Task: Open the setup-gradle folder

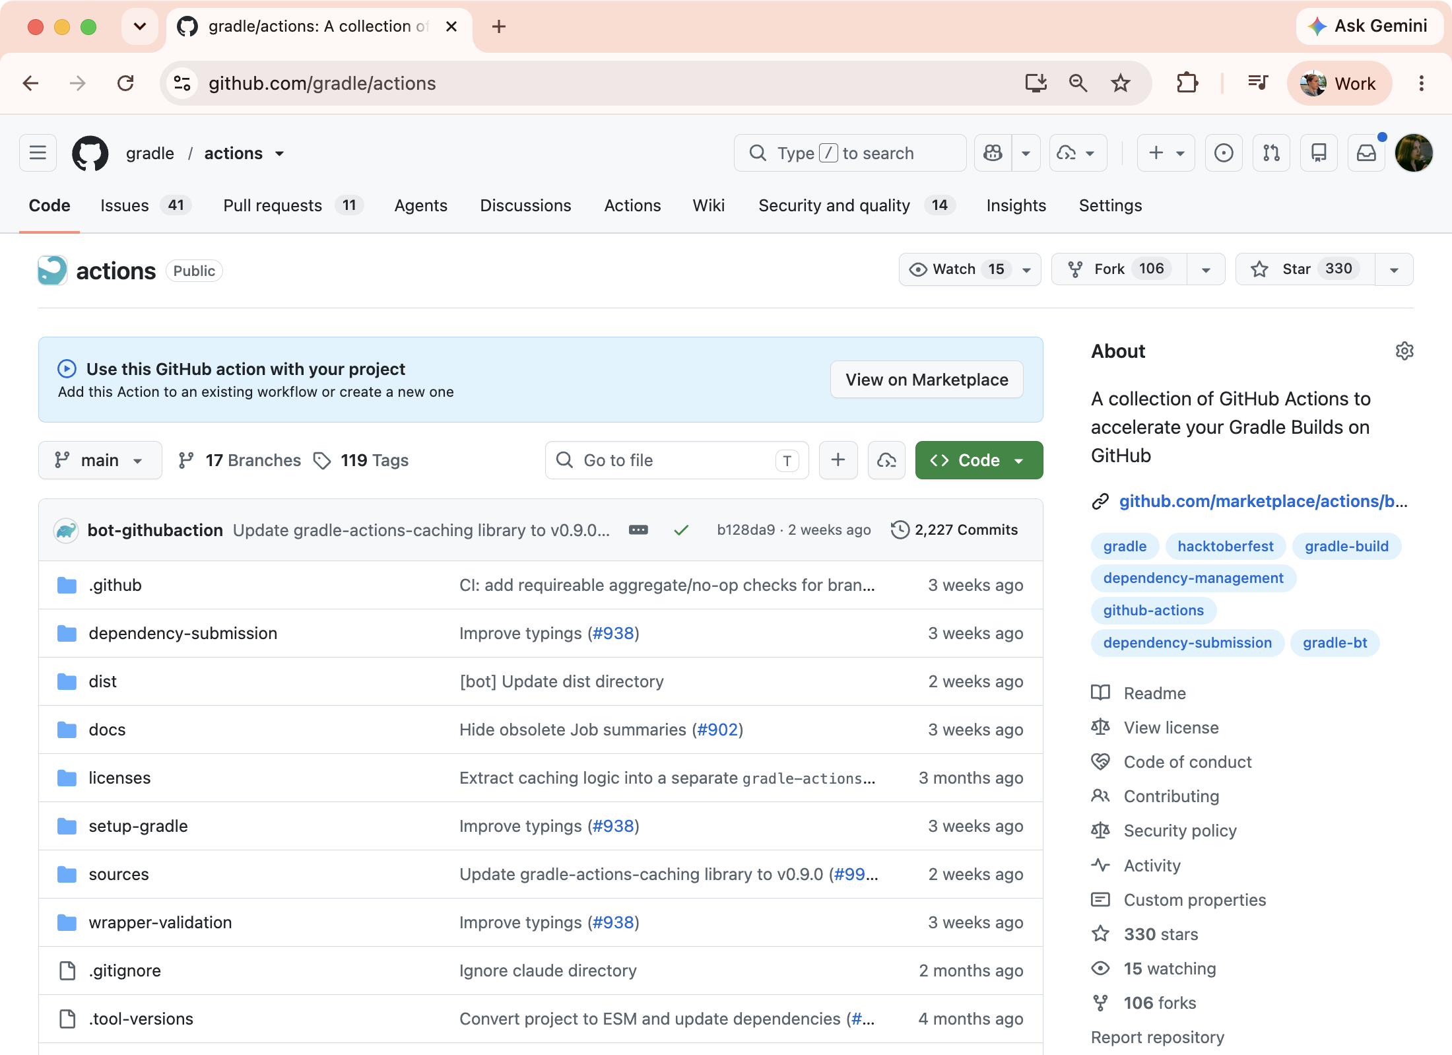Action: coord(138,826)
